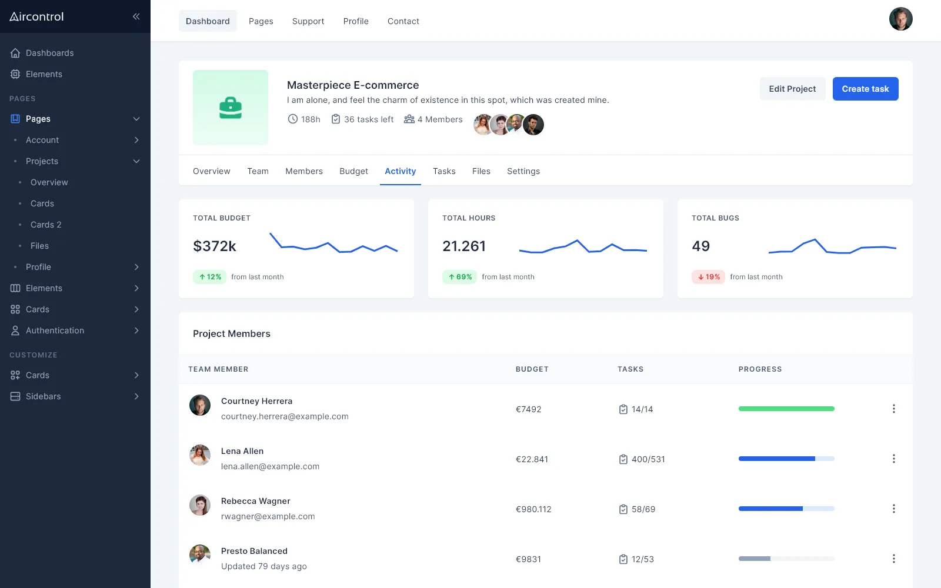Image resolution: width=941 pixels, height=588 pixels.
Task: Click Lena Allen's avatar in members table
Action: coord(200,455)
